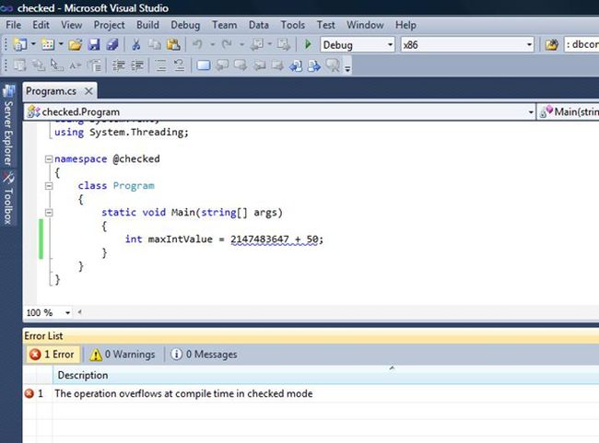Collapse the static void Main method block
The height and width of the screenshot is (443, 599).
point(49,213)
